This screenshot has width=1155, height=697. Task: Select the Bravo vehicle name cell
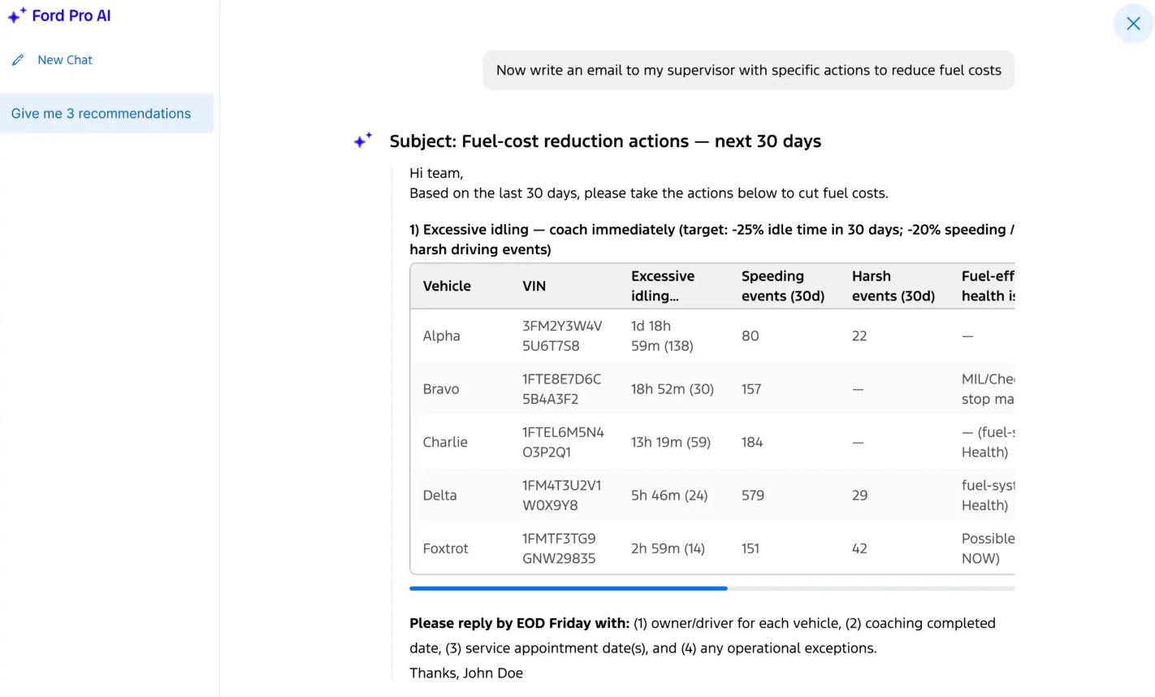coord(441,389)
